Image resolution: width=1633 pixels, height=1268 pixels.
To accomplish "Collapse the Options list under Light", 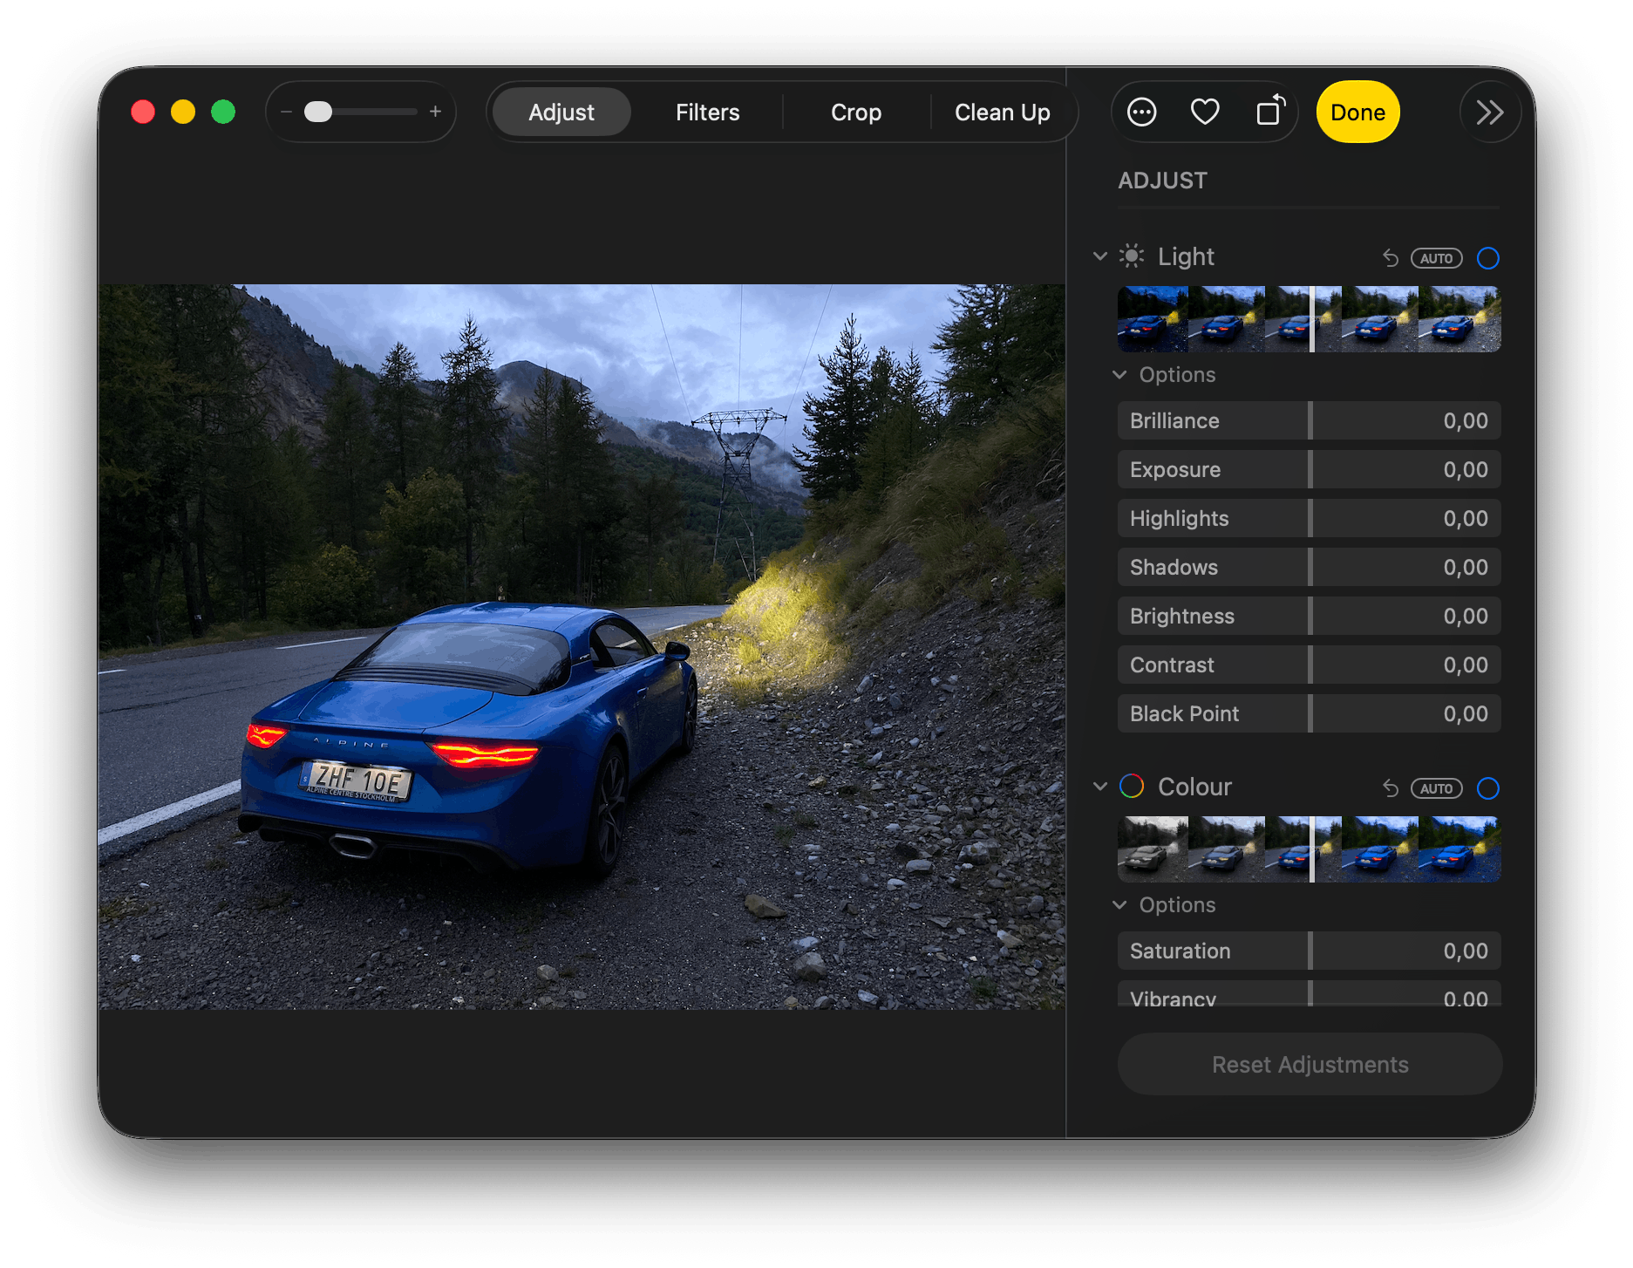I will click(x=1120, y=375).
